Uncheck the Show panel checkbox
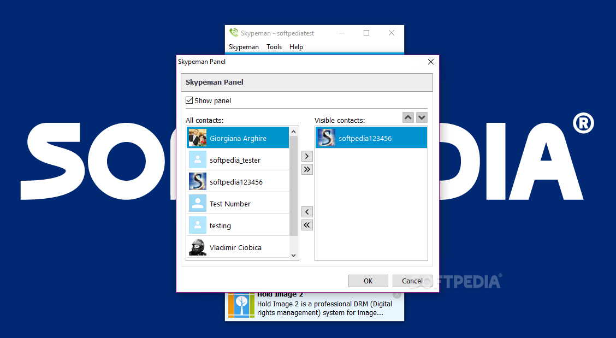 [189, 100]
